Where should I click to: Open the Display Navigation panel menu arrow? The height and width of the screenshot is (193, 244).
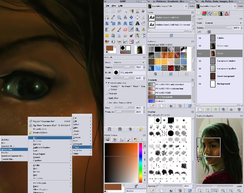coord(241,116)
